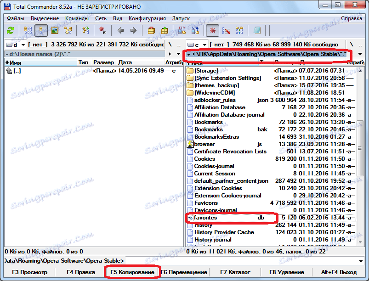Click the F3 Просмотр button

pyautogui.click(x=30, y=272)
